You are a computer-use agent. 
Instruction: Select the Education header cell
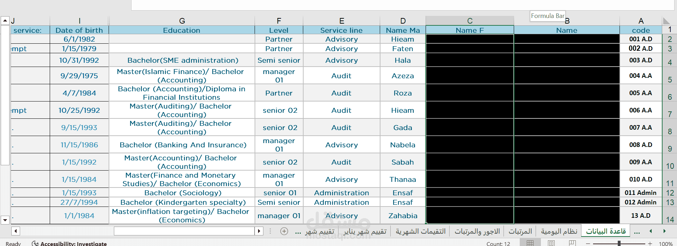point(182,30)
